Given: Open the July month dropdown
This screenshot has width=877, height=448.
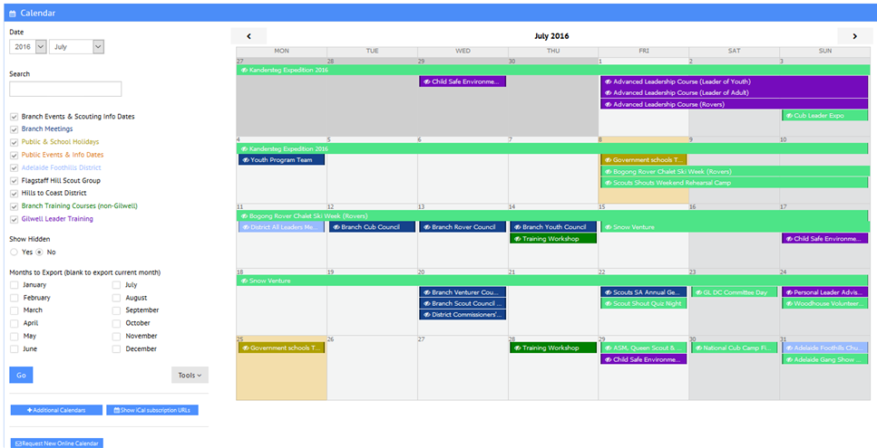Looking at the screenshot, I should click(x=77, y=46).
